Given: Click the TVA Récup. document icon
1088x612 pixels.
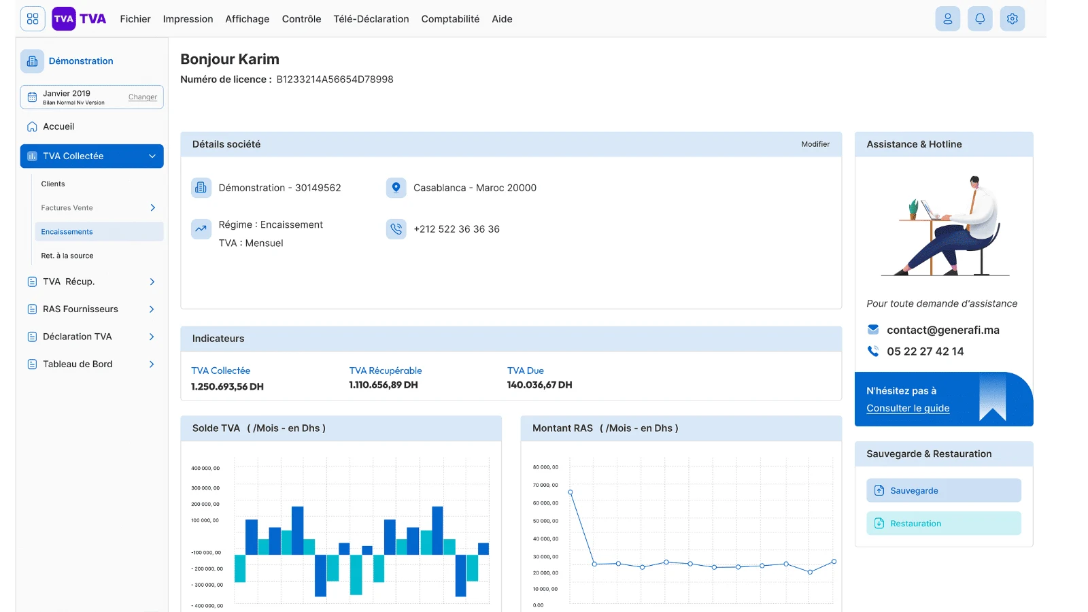Looking at the screenshot, I should (x=32, y=282).
